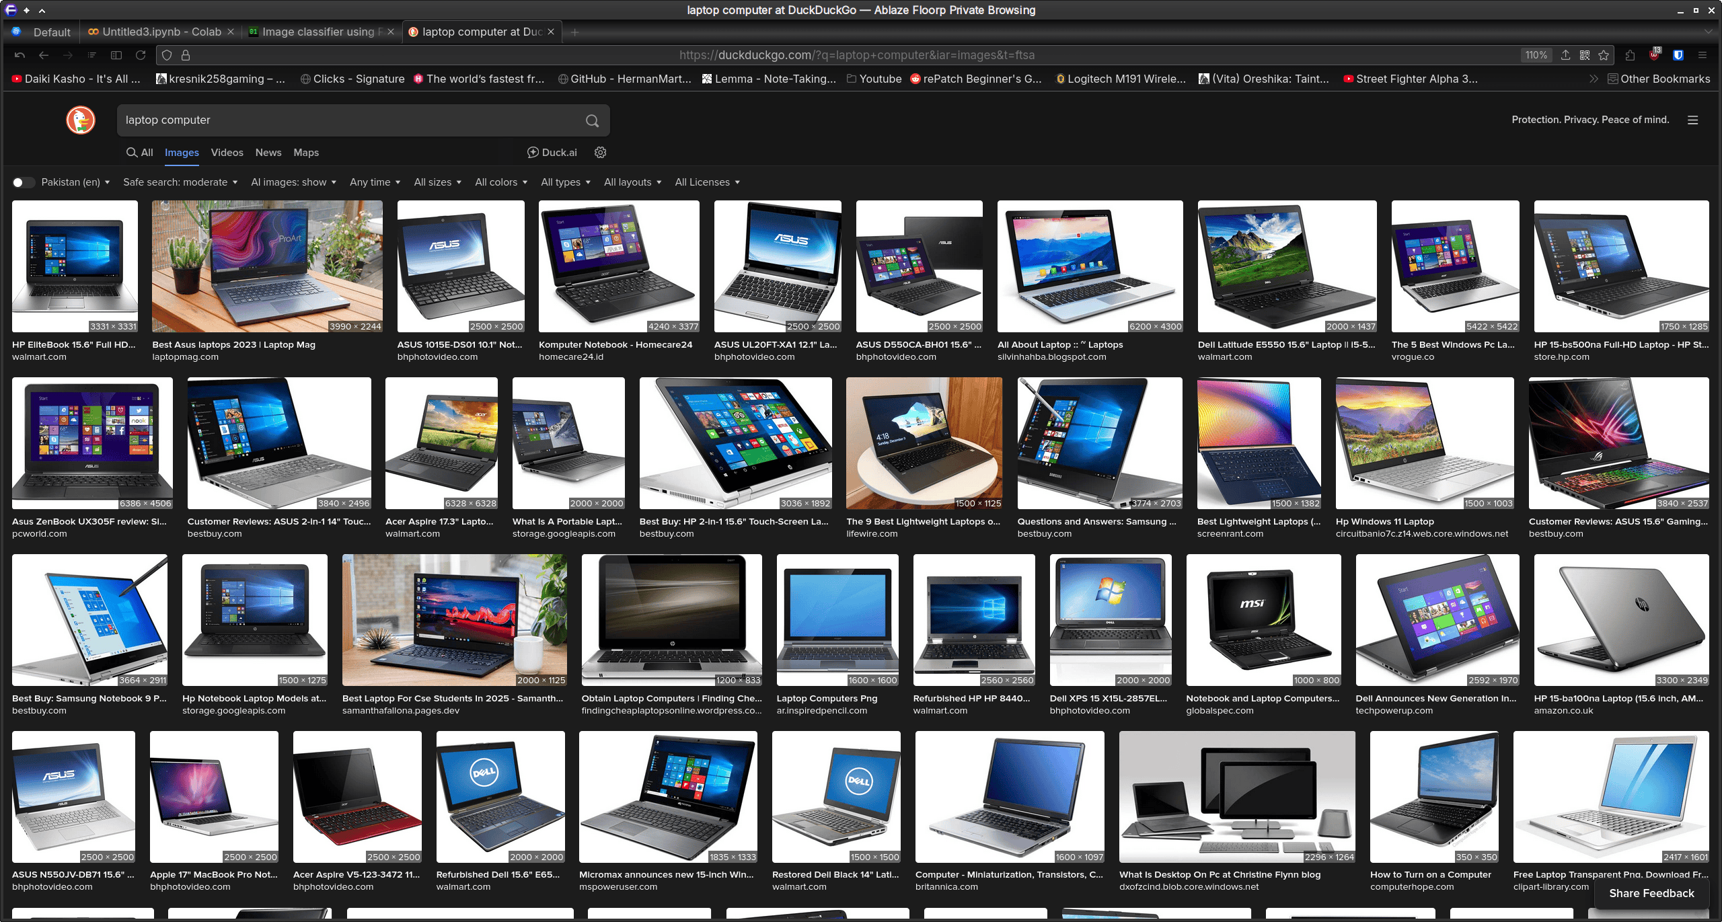
Task: Open Duck.ai link
Action: tap(552, 153)
